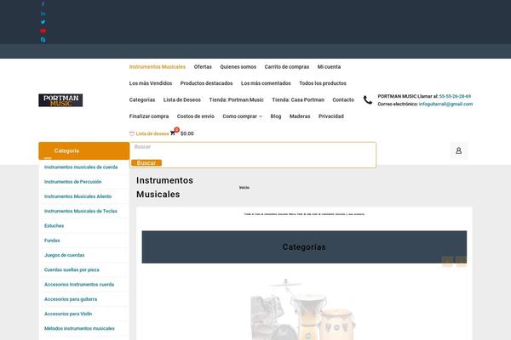
Task: Open the user account icon
Action: (458, 150)
